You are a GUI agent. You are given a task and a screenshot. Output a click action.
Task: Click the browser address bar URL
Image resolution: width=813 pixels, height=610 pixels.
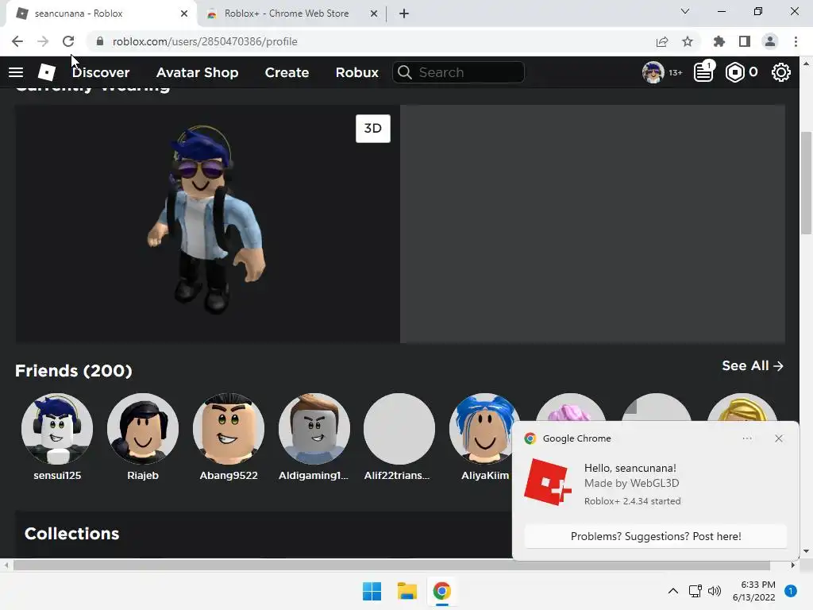click(205, 41)
